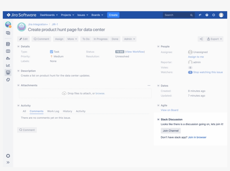Collapse the Details section
This screenshot has height=171, width=230.
coord(19,46)
